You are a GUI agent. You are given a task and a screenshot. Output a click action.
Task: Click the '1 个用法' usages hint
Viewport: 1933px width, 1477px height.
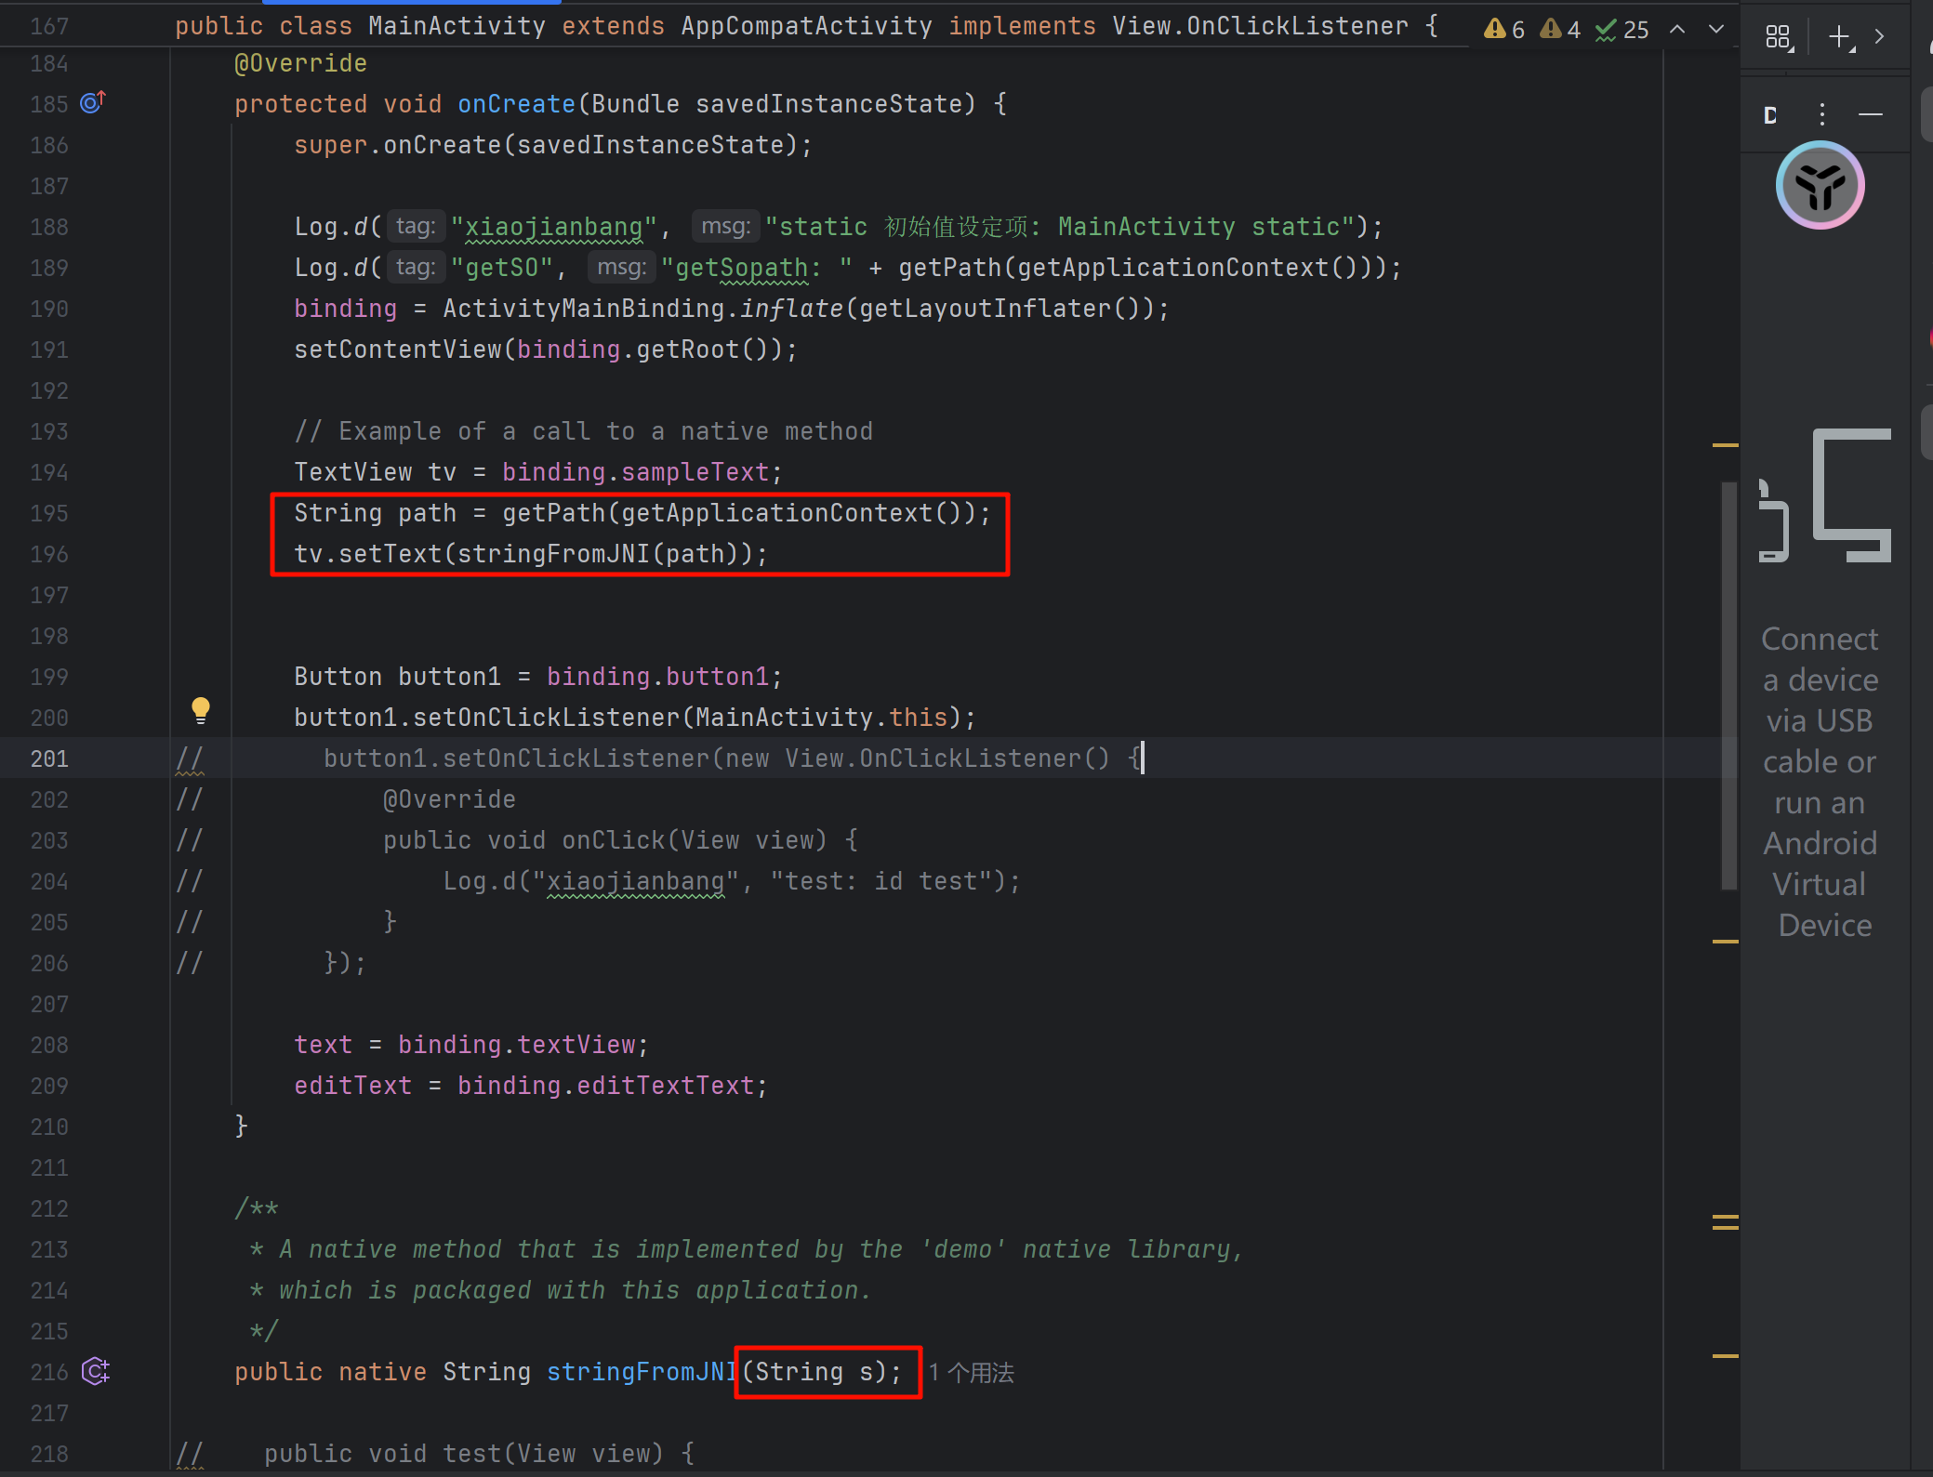click(x=971, y=1373)
